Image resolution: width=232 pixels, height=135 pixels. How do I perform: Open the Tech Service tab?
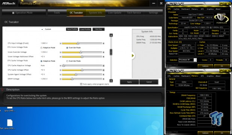[134, 13]
